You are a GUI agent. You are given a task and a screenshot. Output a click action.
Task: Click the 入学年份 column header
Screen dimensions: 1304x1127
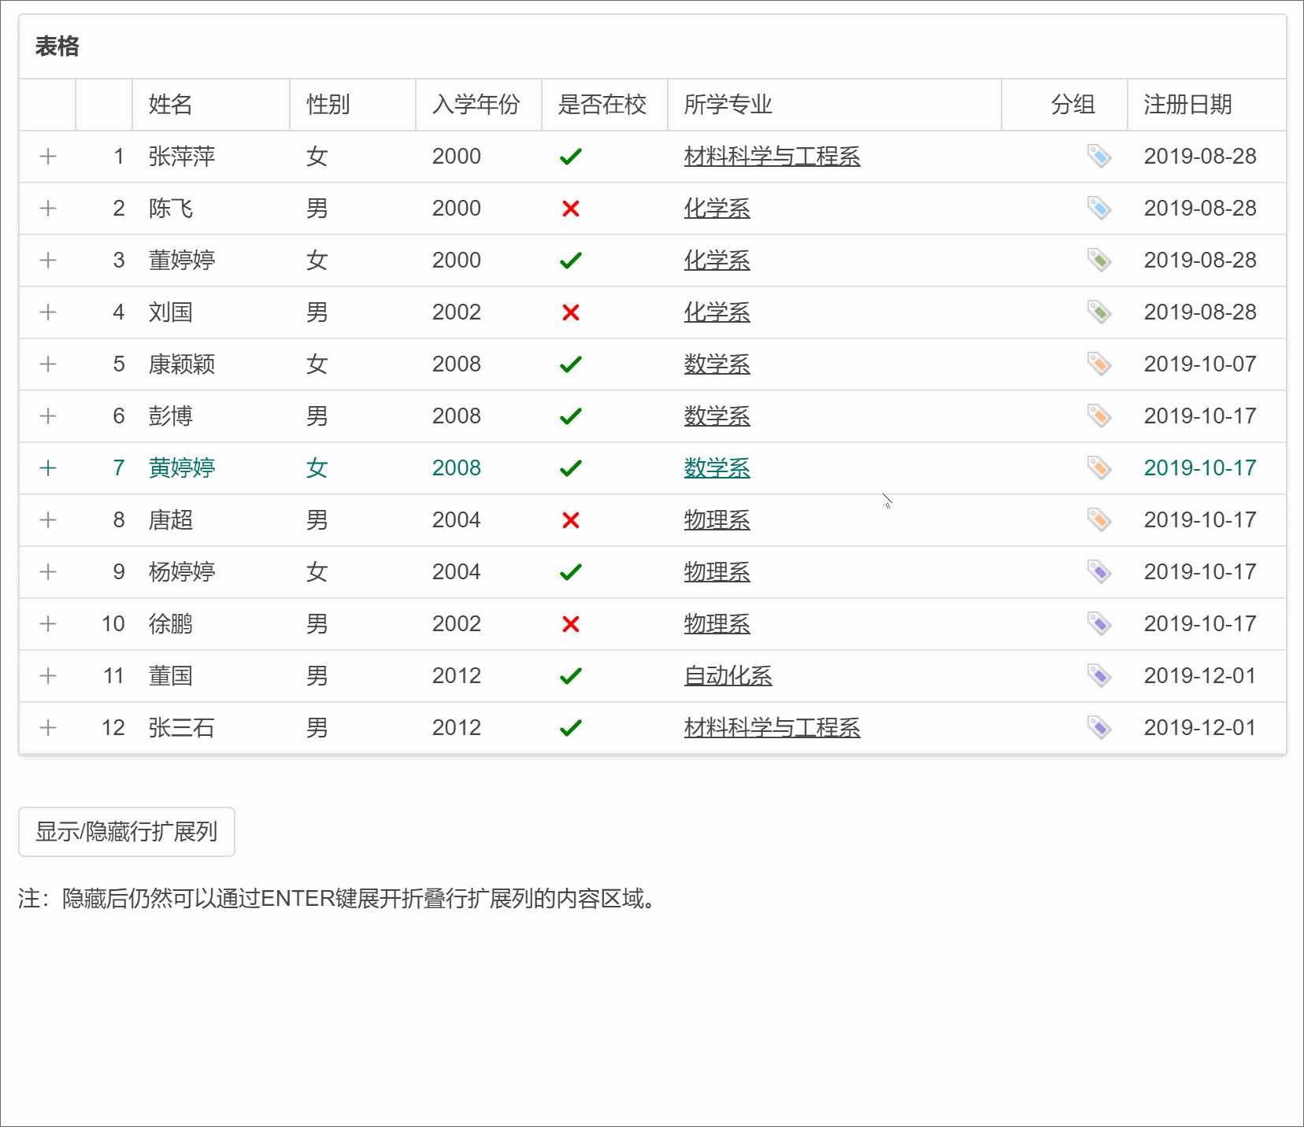coord(479,105)
